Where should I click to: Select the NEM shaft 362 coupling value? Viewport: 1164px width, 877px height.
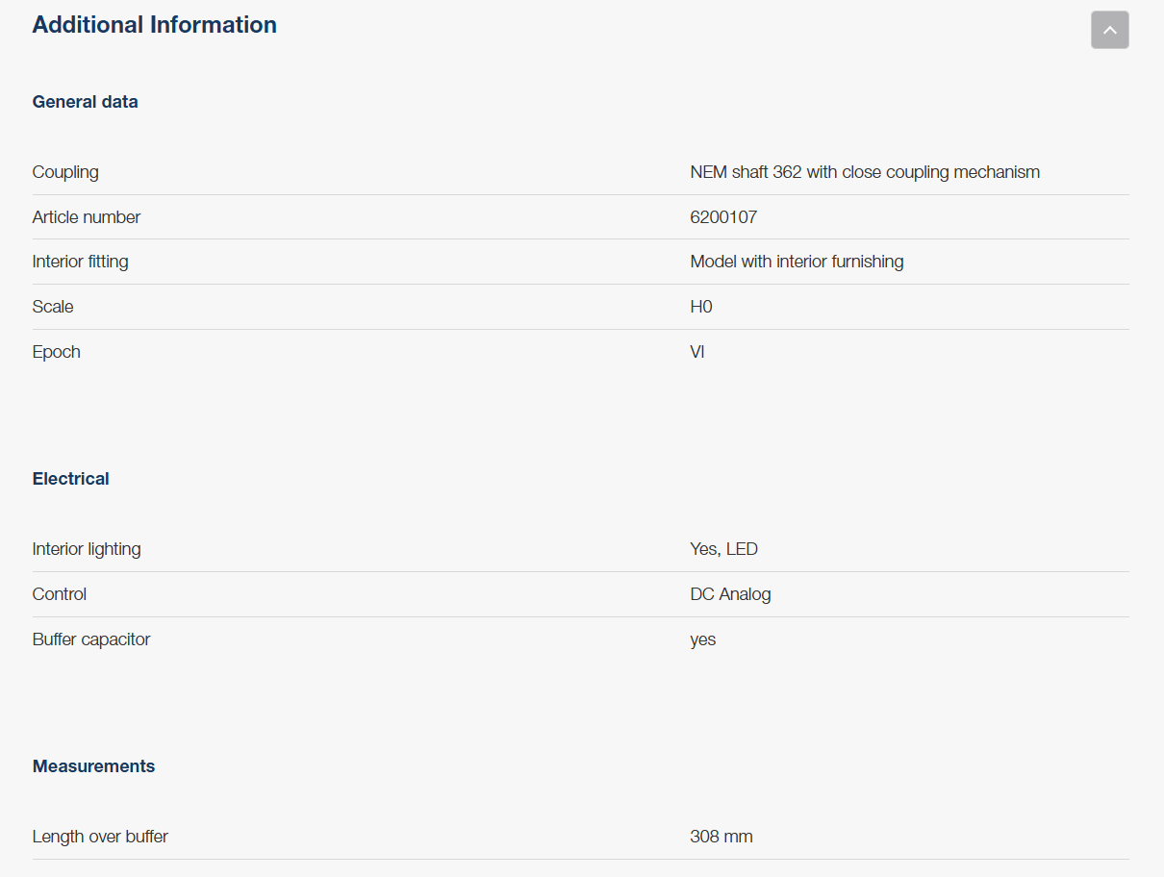864,172
